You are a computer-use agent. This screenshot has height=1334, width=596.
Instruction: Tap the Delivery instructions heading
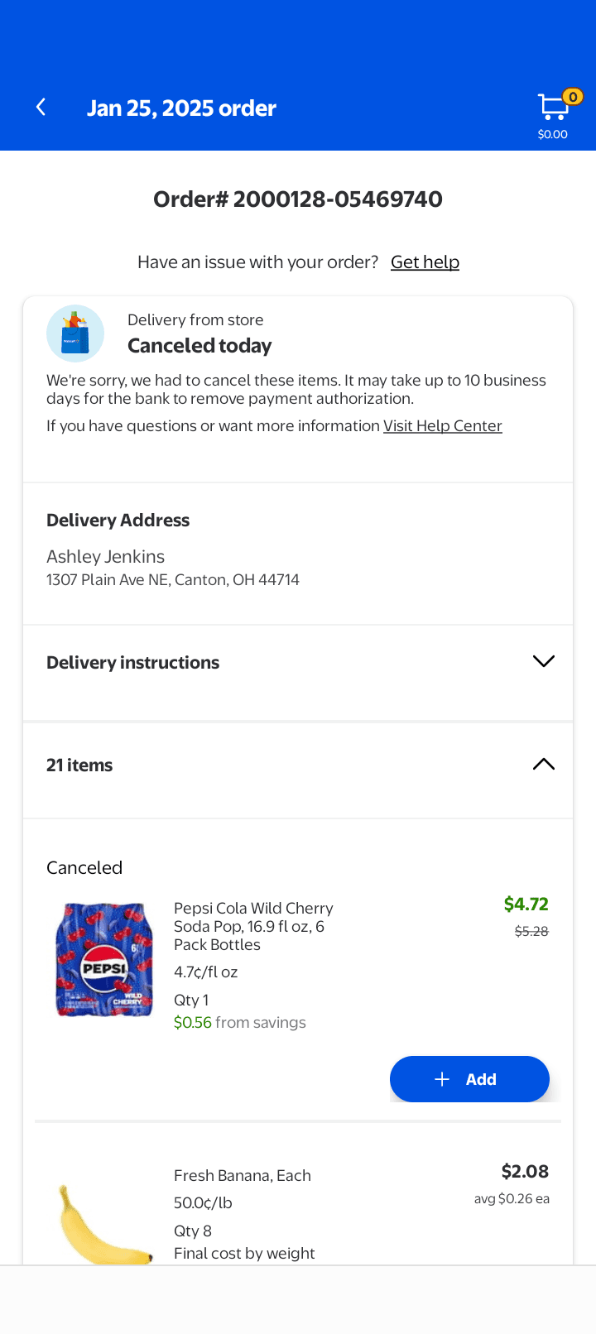[132, 663]
